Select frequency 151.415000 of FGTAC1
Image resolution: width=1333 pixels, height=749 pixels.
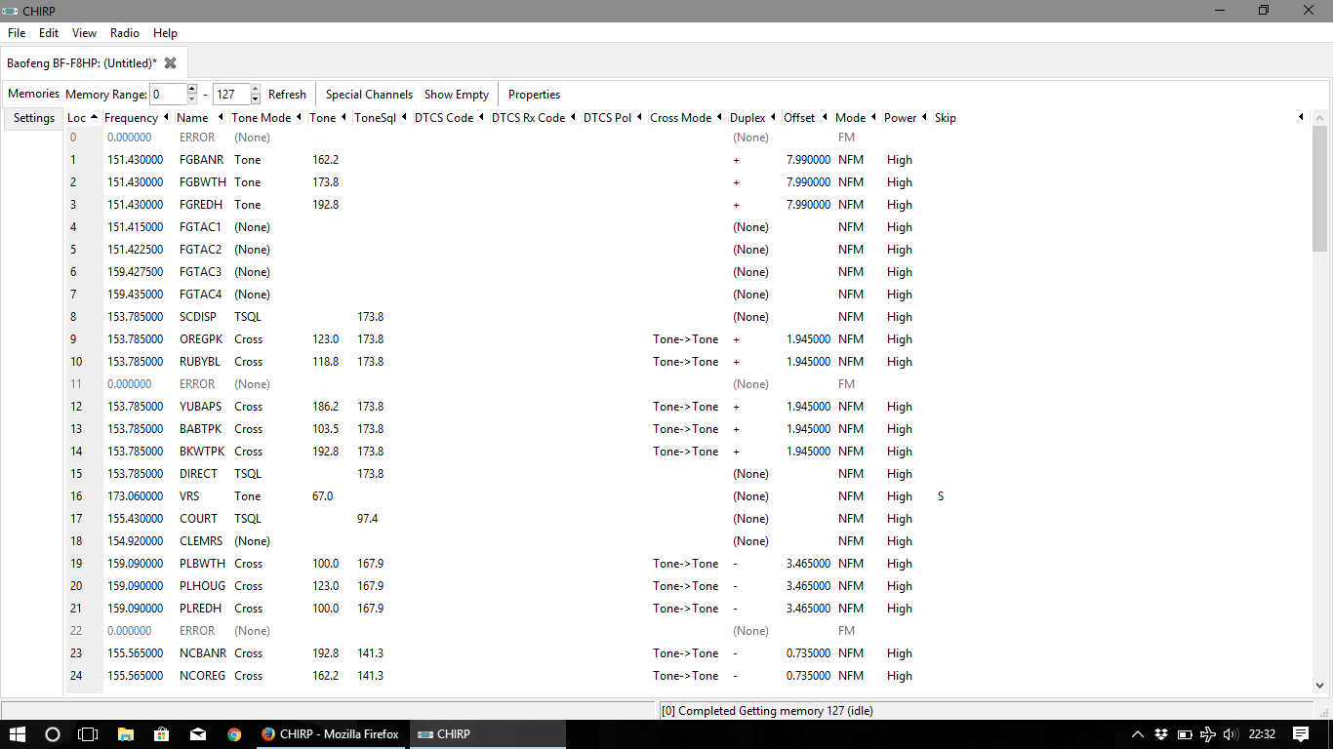(x=136, y=227)
